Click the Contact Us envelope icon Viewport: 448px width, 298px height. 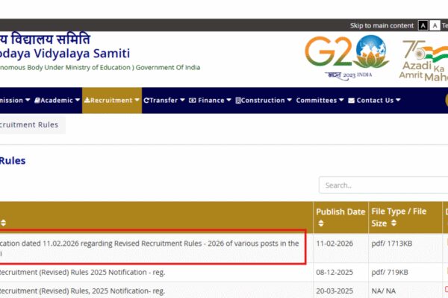point(352,101)
